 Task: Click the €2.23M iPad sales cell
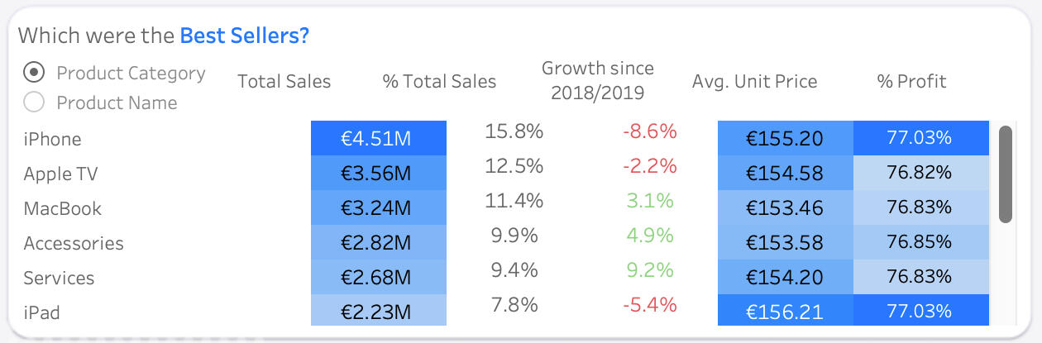pos(378,312)
